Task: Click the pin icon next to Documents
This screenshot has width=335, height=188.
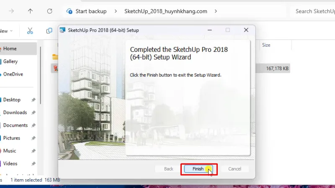Action: point(33,125)
